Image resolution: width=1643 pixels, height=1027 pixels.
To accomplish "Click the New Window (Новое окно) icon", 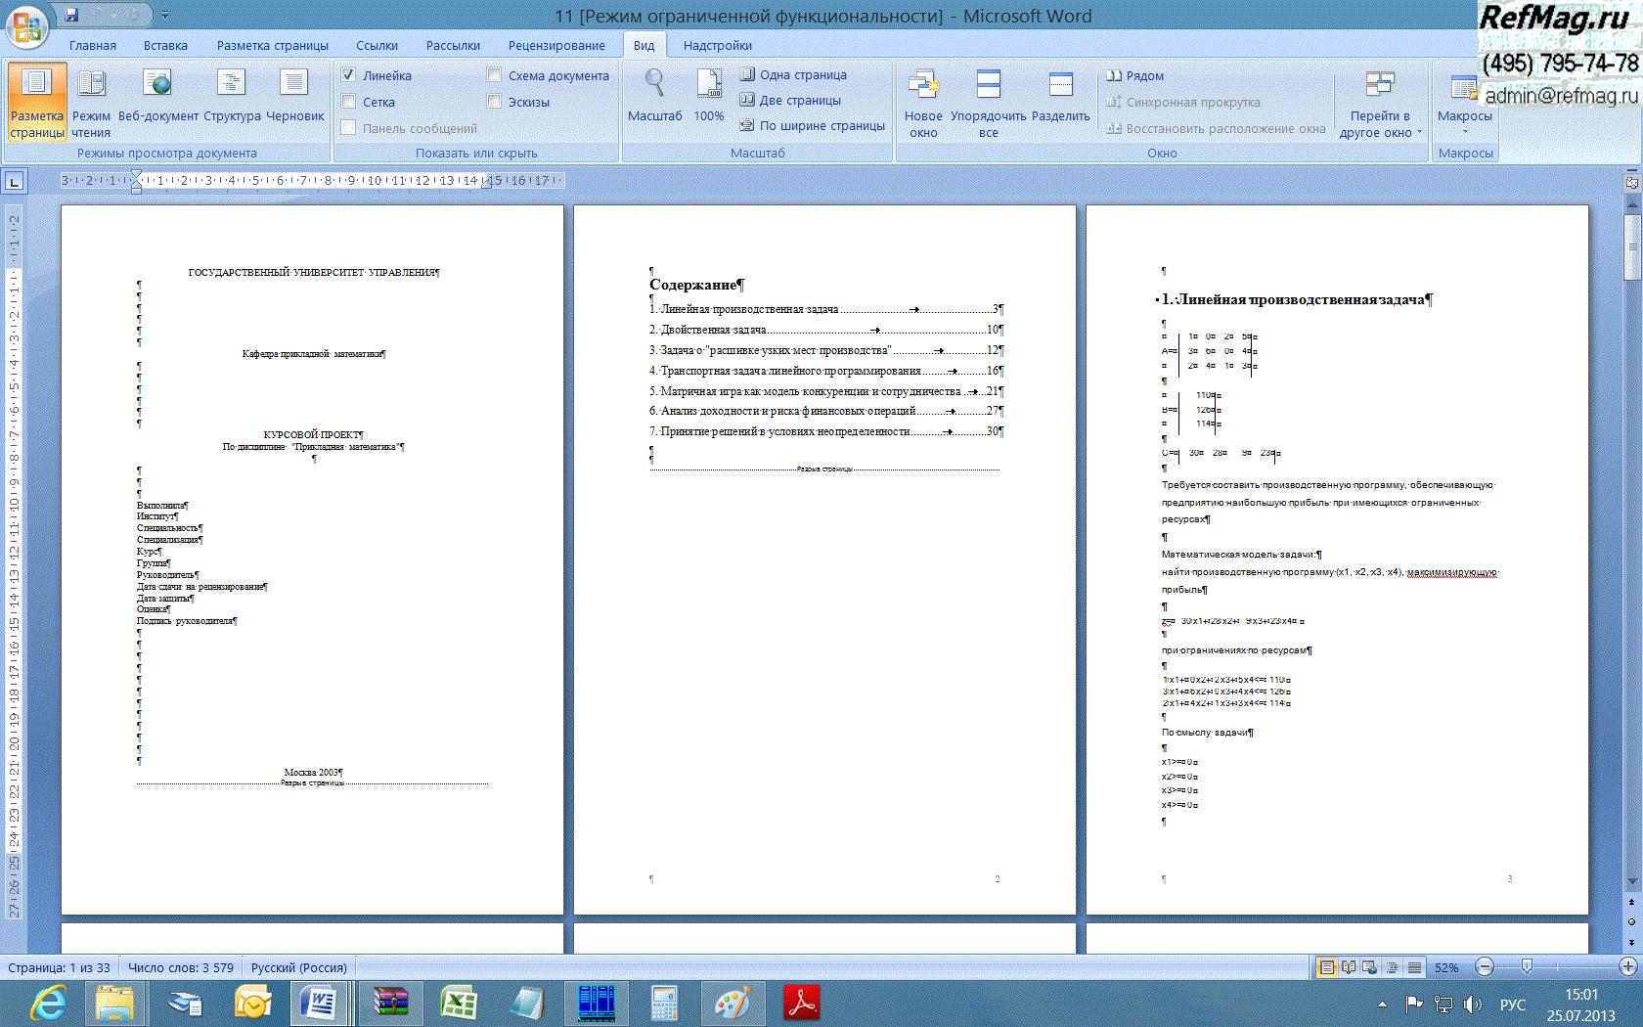I will 923,85.
